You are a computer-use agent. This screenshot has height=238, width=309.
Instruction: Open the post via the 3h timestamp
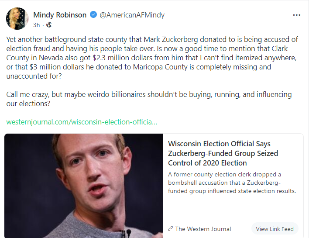click(x=37, y=25)
